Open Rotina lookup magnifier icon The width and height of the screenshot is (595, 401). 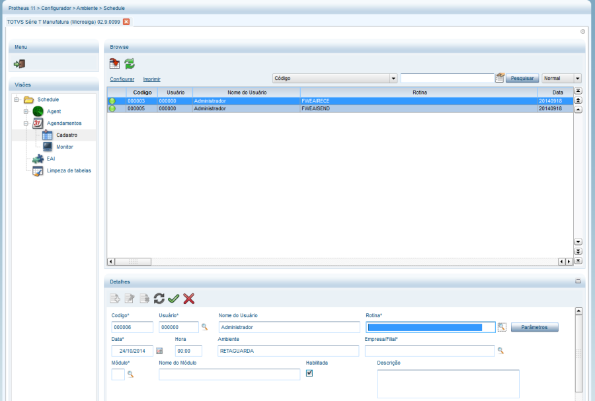(502, 327)
